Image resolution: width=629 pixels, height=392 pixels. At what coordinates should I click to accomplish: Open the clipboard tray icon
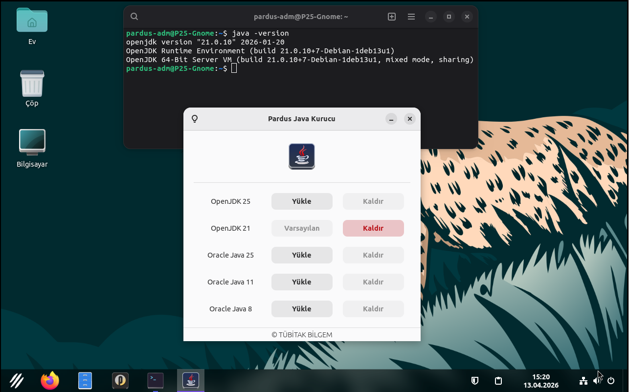498,381
